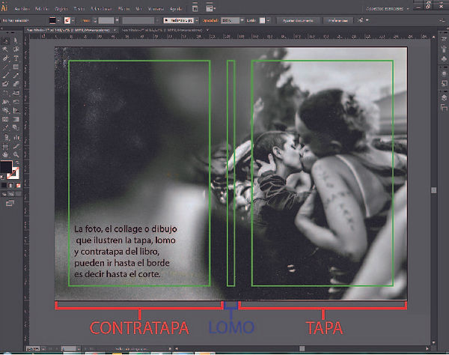This screenshot has width=449, height=355.
Task: Open the control bar fill color dropdown
Action: (58, 21)
